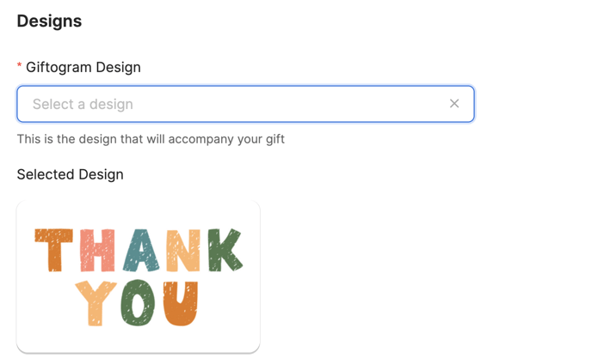The image size is (592, 364).
Task: Click the "Giftogram Design" field label
Action: 83,67
